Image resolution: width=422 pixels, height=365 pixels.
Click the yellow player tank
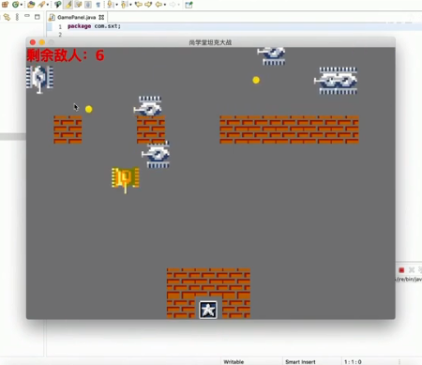pyautogui.click(x=126, y=179)
